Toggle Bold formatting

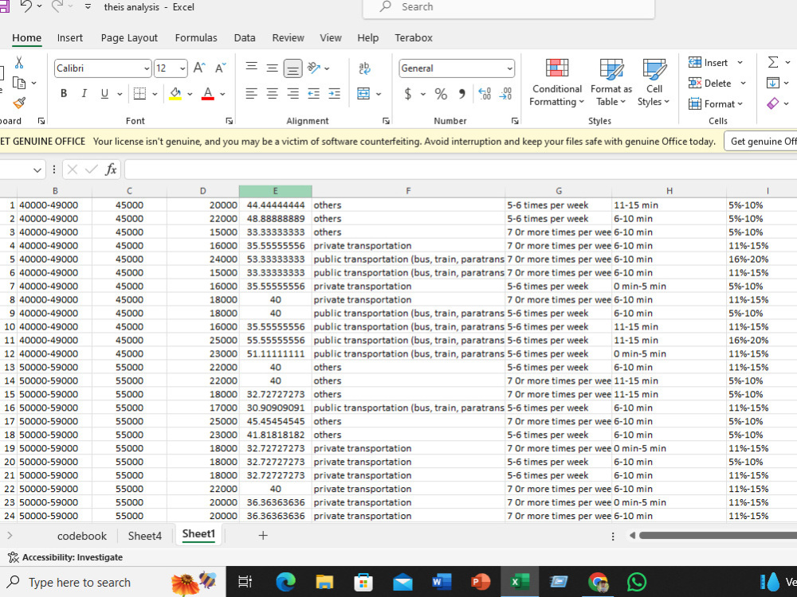pyautogui.click(x=64, y=93)
